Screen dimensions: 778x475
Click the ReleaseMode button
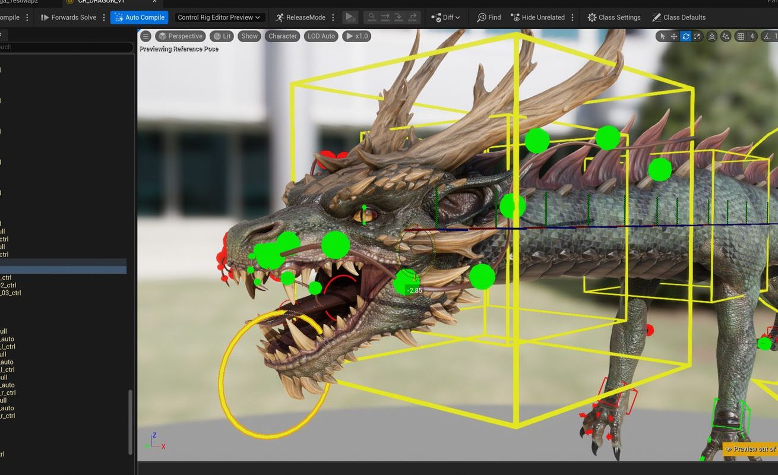click(300, 17)
